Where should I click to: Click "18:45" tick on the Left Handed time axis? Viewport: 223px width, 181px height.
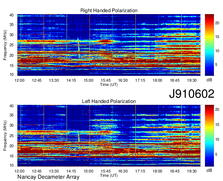pyautogui.click(x=175, y=171)
